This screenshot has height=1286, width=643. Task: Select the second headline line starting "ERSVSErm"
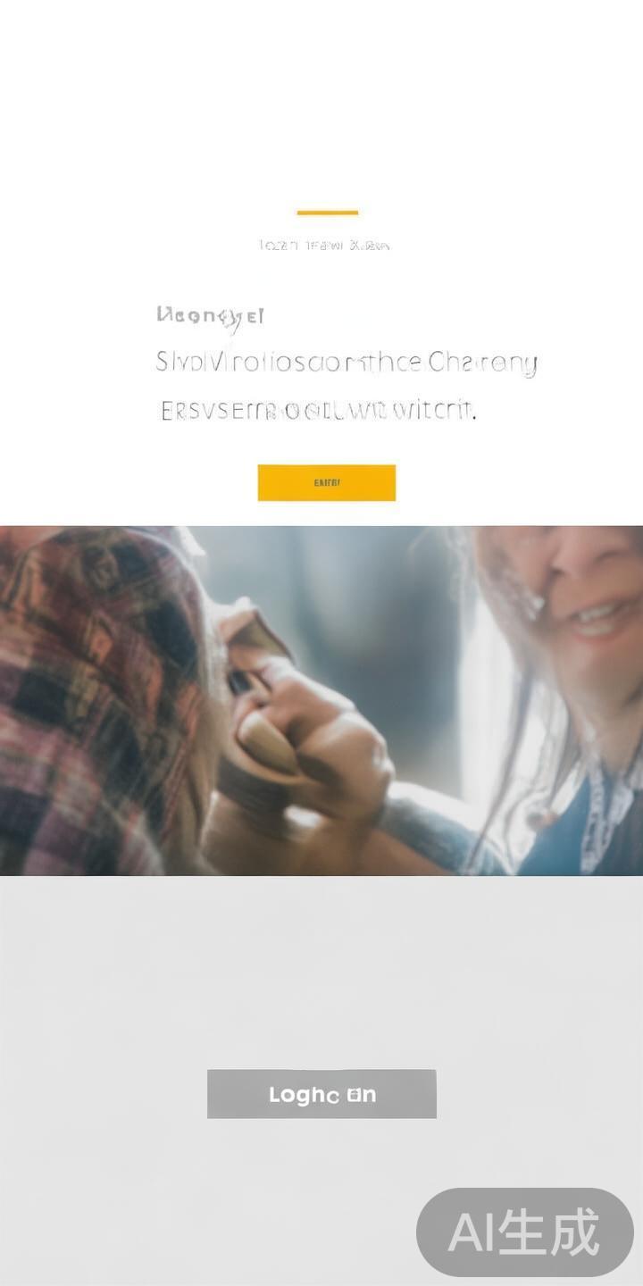pos(318,411)
